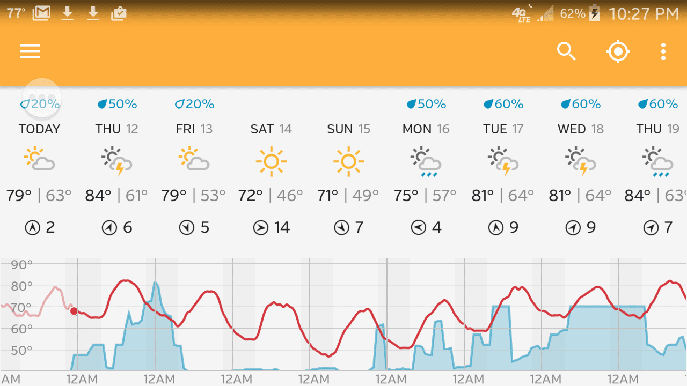Tap Thursday 12 thunderstorm icon
Viewport: 687px width, 386px height.
pos(116,161)
